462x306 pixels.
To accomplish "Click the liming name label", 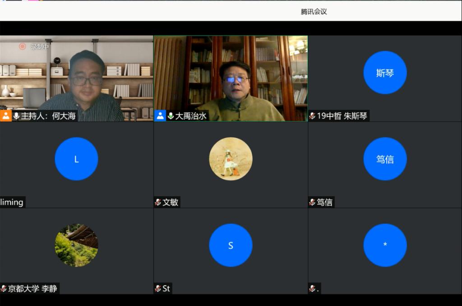I will coord(12,202).
